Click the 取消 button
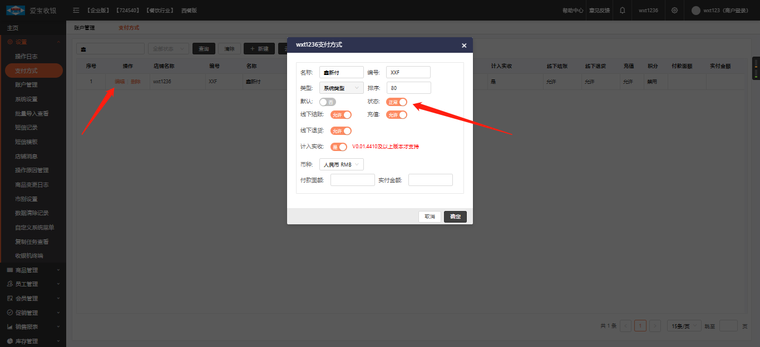 430,217
